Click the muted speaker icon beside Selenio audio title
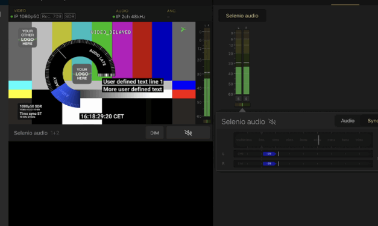The height and width of the screenshot is (226, 378). click(272, 122)
